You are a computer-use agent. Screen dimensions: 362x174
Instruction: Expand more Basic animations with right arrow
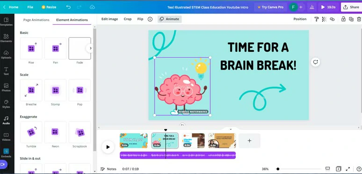coord(90,49)
